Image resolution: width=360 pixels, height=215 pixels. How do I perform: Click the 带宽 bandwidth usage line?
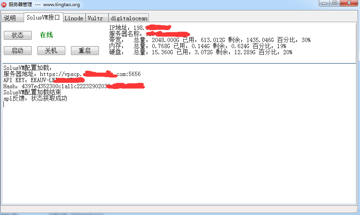[210, 40]
